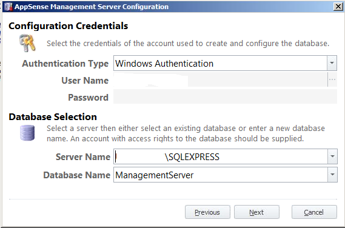This screenshot has height=228, width=345.
Task: Click the ManagementServer database name field
Action: (221, 175)
